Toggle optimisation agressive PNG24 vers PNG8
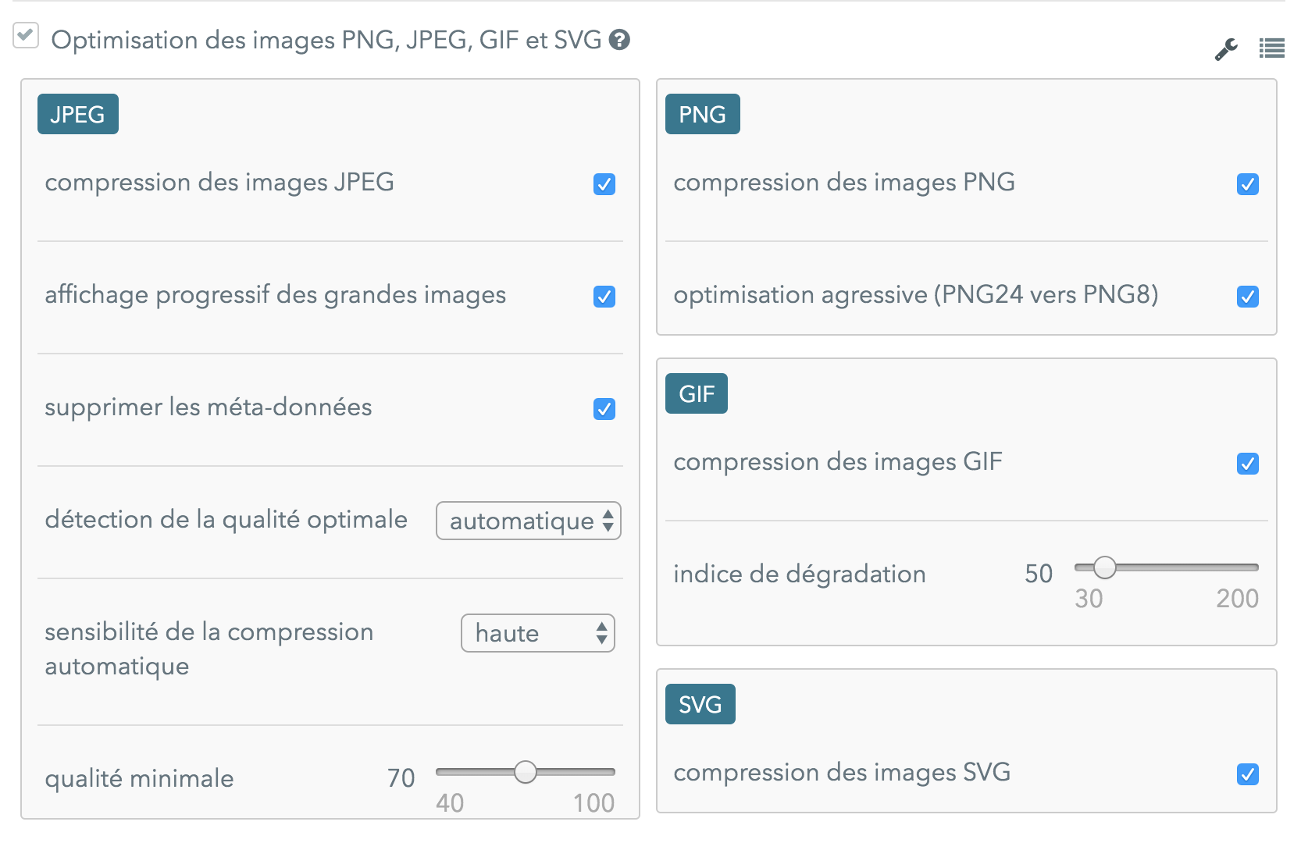The height and width of the screenshot is (843, 1301). click(1248, 297)
